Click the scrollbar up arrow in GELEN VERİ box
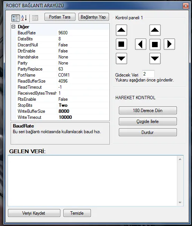The width and height of the screenshot is (192, 226). click(180, 159)
